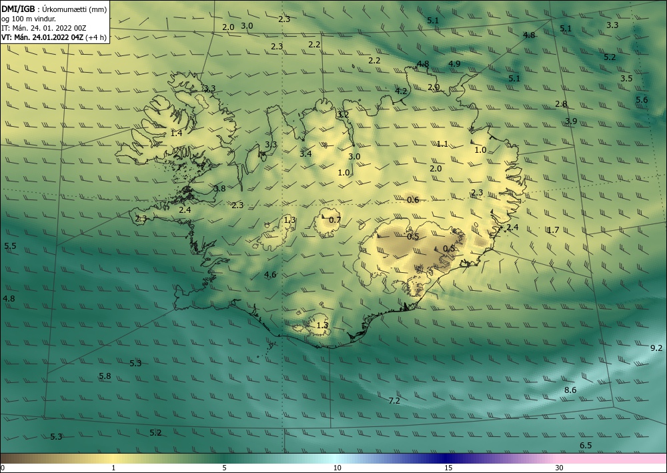Click the colorbar tick label 1
Image resolution: width=667 pixels, height=473 pixels.
[x=113, y=468]
